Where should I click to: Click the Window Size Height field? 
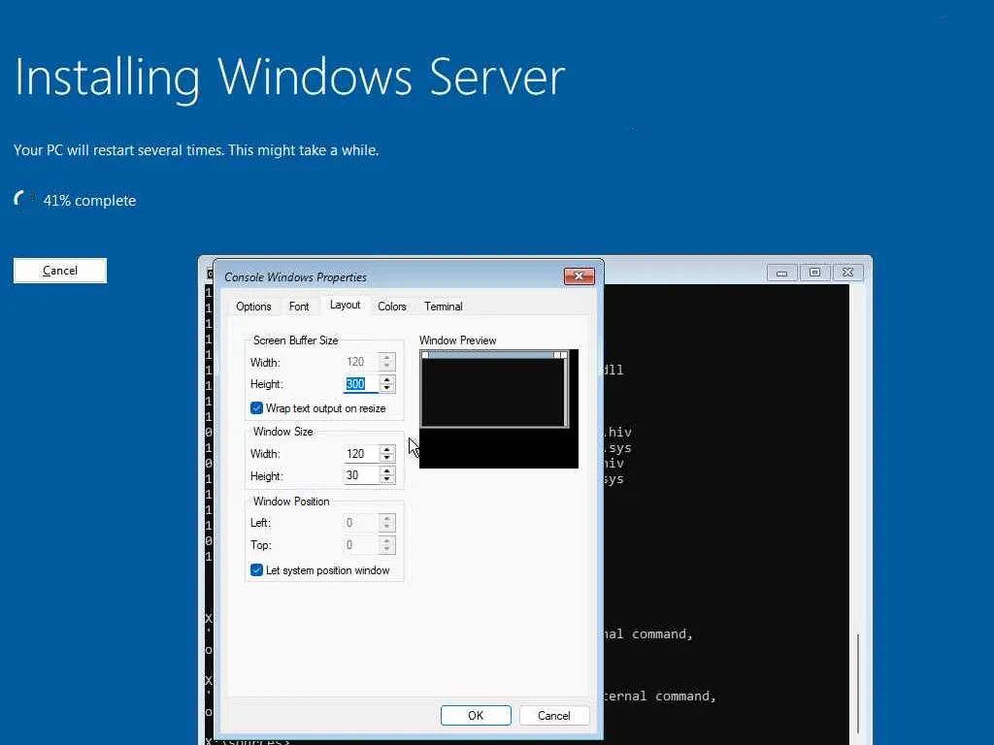click(361, 475)
